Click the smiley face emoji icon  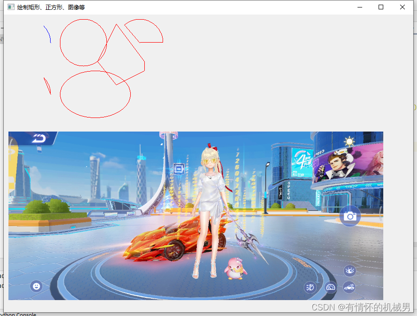tap(37, 286)
